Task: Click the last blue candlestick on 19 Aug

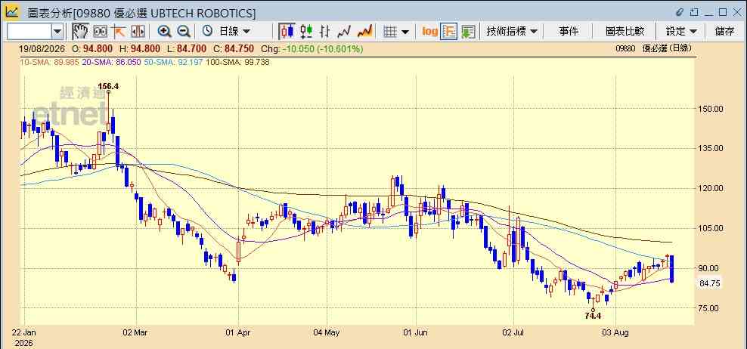Action: [671, 269]
